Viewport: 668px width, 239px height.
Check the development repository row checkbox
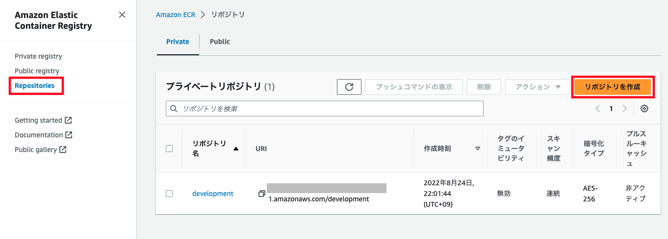(169, 194)
